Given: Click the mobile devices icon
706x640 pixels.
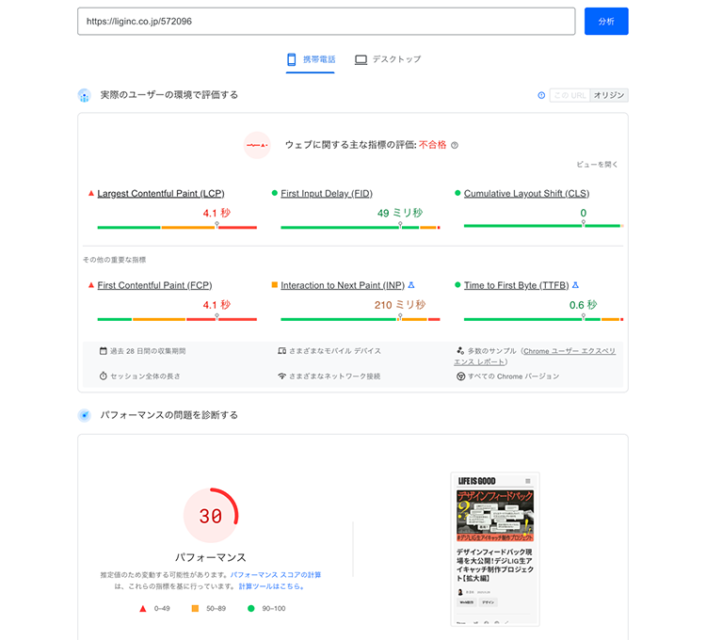Looking at the screenshot, I should click(x=281, y=351).
